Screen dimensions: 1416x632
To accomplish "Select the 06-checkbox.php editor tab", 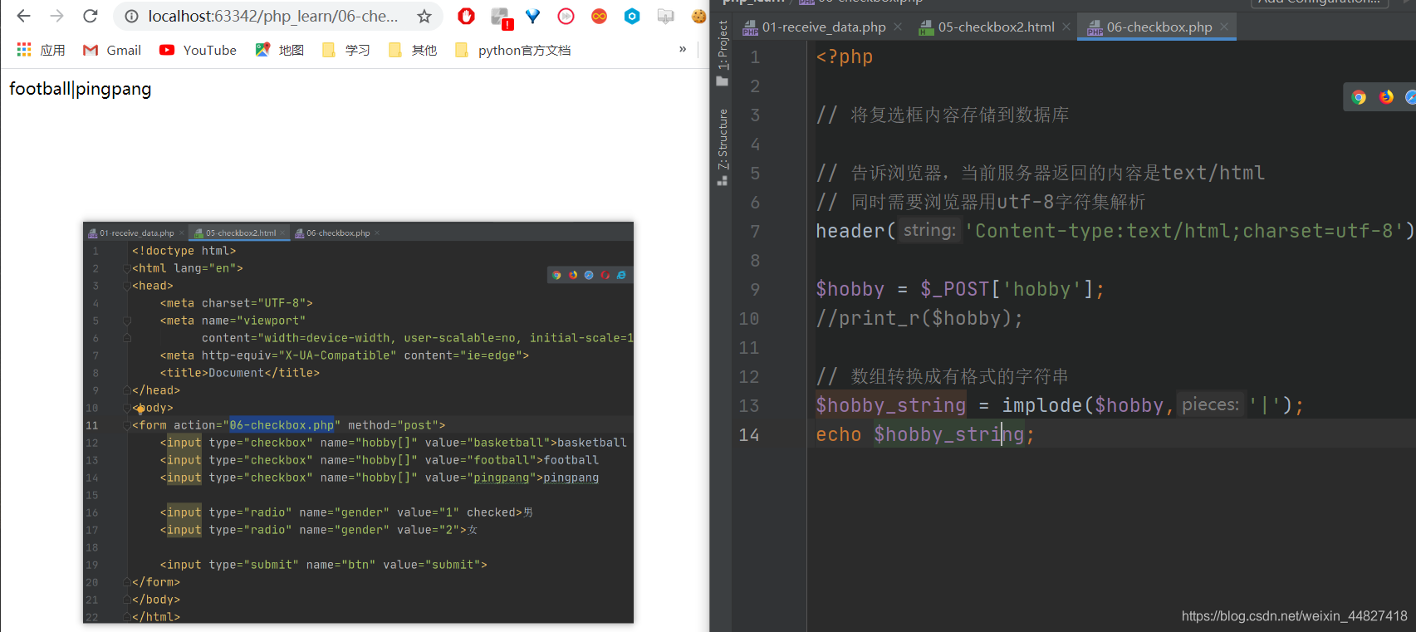I will (1158, 27).
